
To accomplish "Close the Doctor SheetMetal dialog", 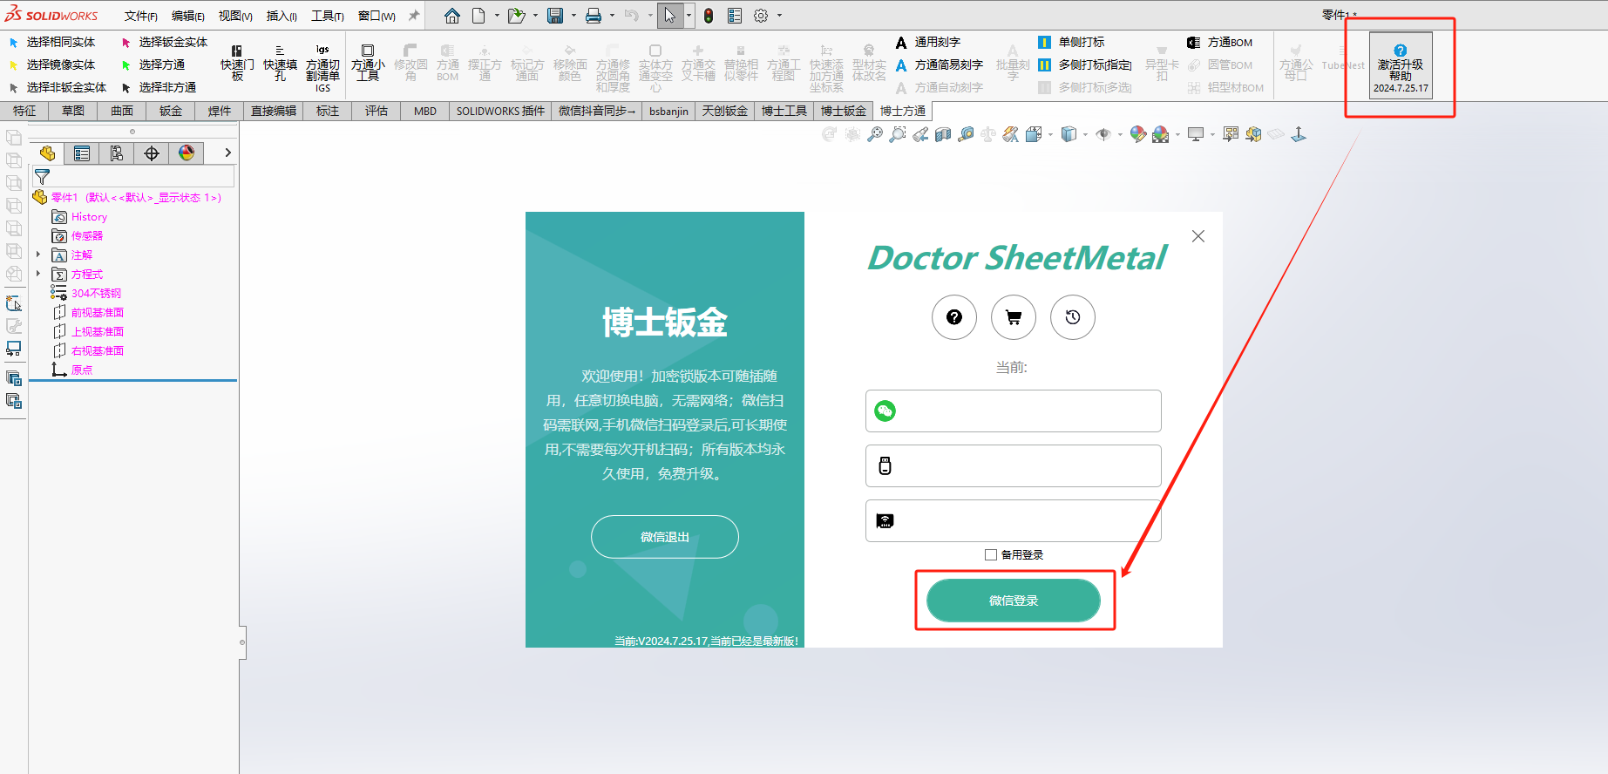I will coord(1198,236).
